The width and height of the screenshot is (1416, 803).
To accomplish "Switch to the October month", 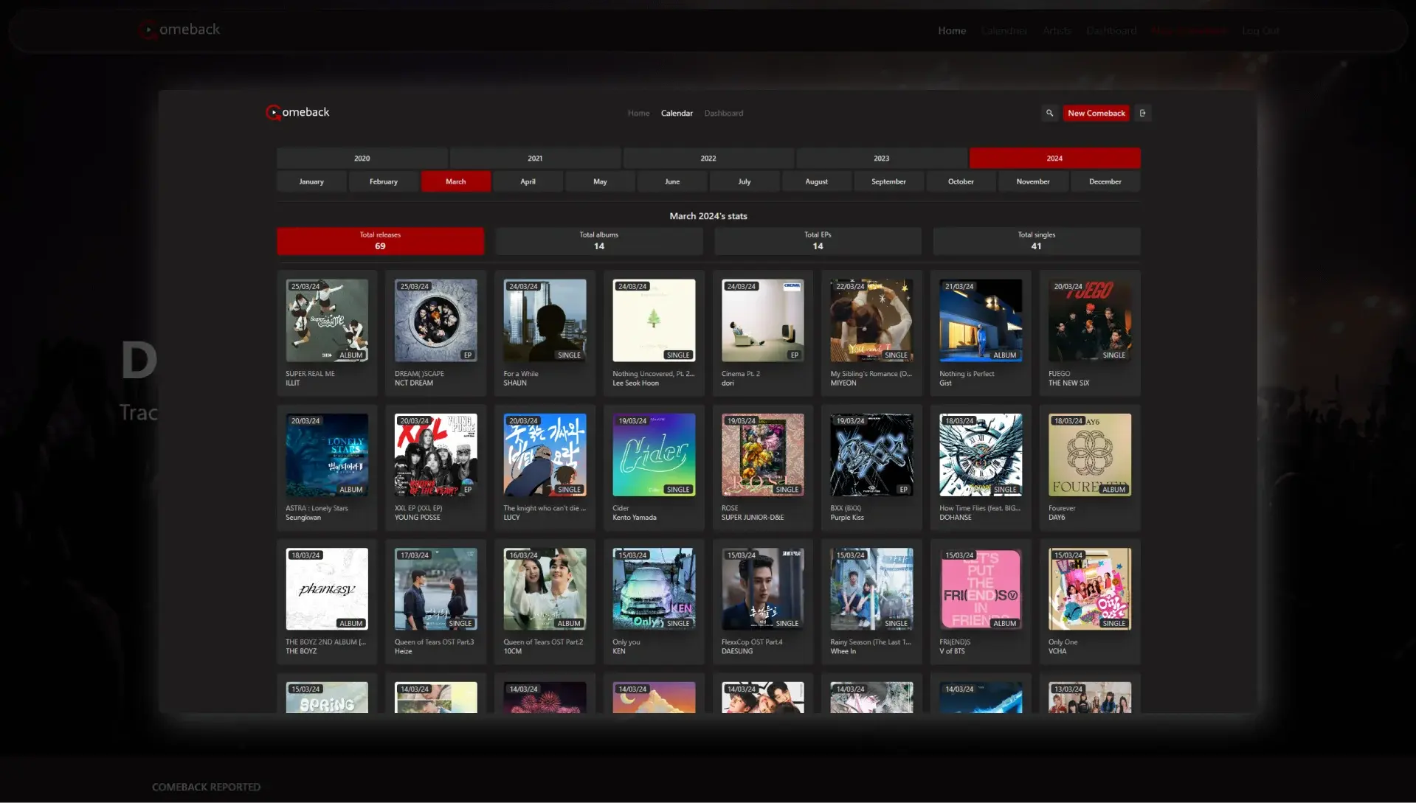I will [961, 181].
